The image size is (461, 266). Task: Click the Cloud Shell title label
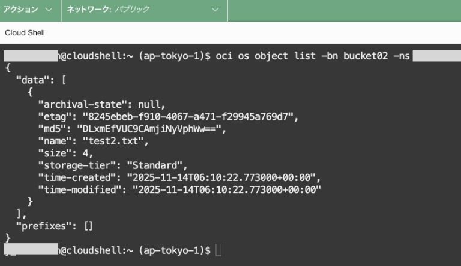pyautogui.click(x=25, y=33)
